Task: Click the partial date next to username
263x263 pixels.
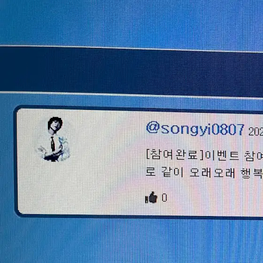Action: click(x=256, y=132)
